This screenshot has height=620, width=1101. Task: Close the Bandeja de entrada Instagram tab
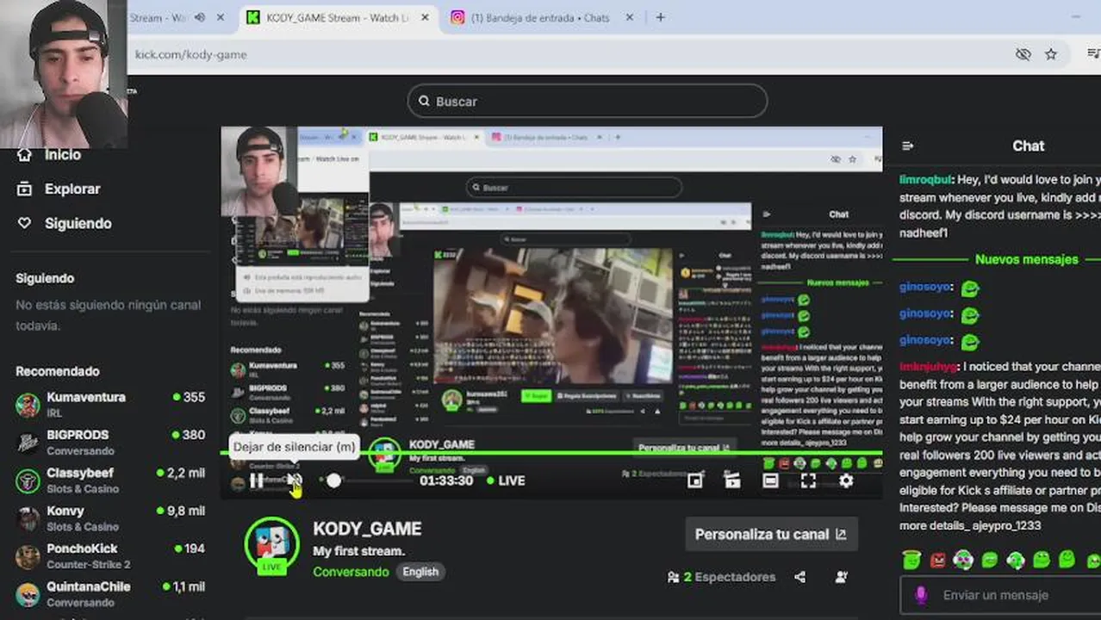[629, 17]
